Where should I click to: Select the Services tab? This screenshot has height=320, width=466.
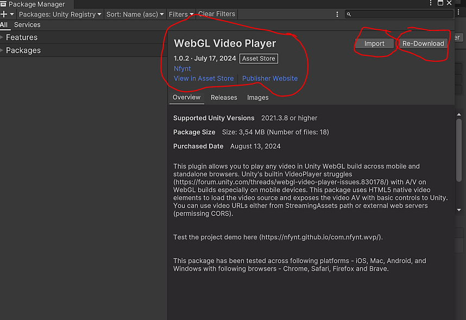(x=27, y=25)
